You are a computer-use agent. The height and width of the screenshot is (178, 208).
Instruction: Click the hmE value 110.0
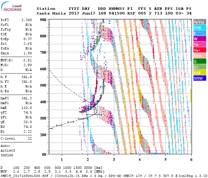(26, 108)
